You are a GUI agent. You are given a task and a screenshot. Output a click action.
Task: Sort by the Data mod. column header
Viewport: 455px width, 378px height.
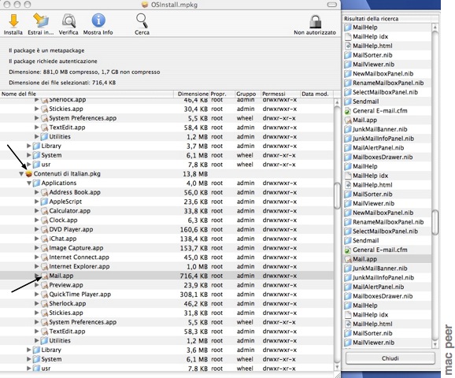tap(316, 94)
